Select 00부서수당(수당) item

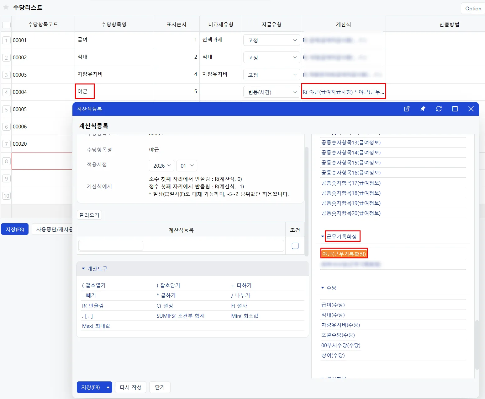(x=341, y=345)
